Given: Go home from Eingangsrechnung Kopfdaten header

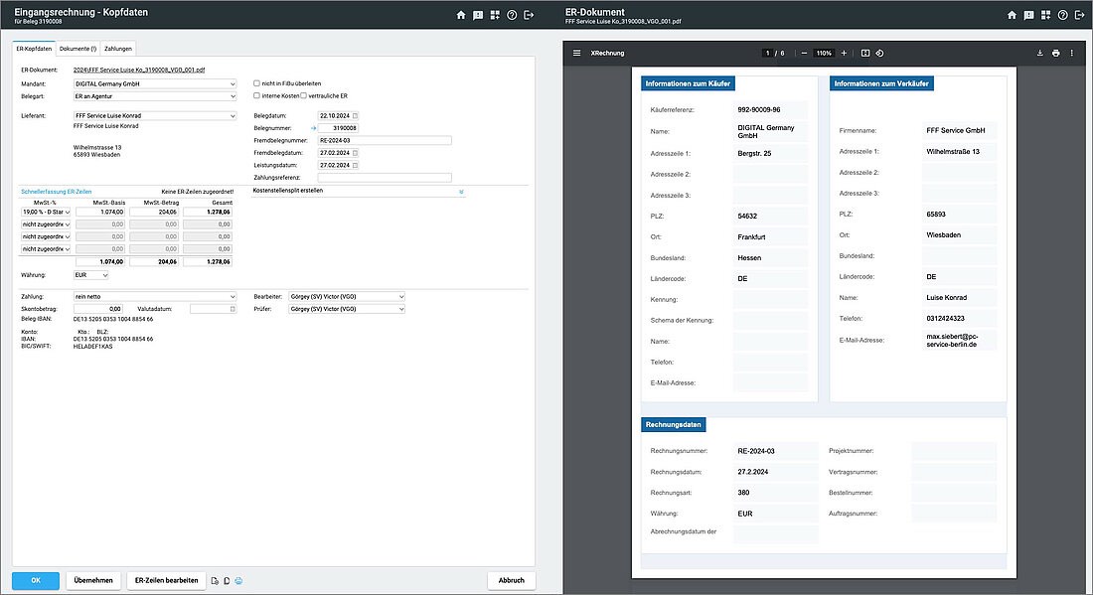Looking at the screenshot, I should pos(461,15).
